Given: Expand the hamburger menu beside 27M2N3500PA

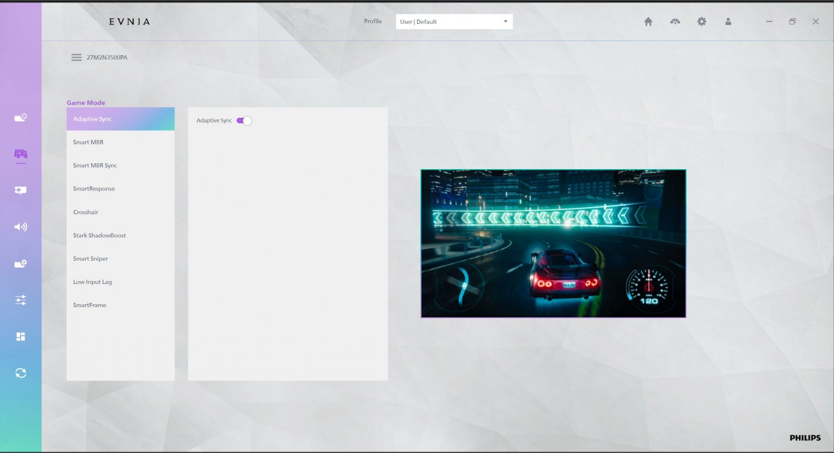Looking at the screenshot, I should pyautogui.click(x=76, y=58).
